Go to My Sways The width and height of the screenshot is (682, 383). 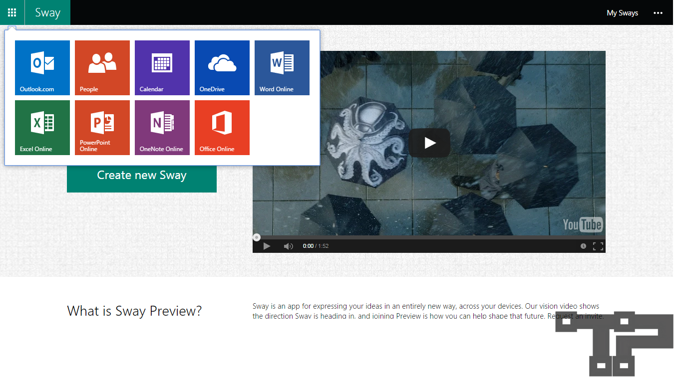point(622,13)
